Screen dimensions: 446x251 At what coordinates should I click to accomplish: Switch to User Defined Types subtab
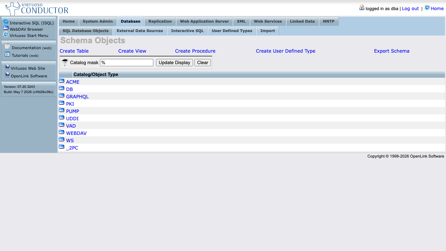click(x=232, y=31)
